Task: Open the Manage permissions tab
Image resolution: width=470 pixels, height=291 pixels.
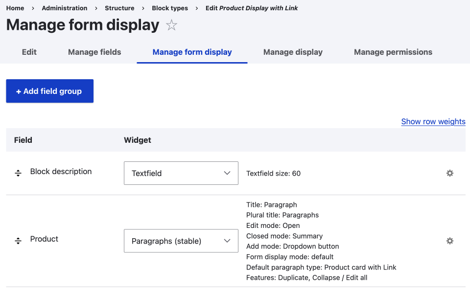Action: click(393, 52)
